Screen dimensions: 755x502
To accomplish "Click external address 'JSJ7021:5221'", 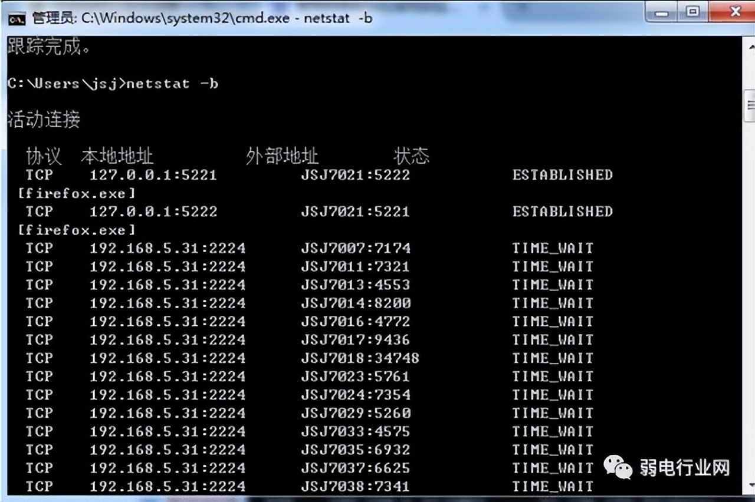I will [x=355, y=212].
